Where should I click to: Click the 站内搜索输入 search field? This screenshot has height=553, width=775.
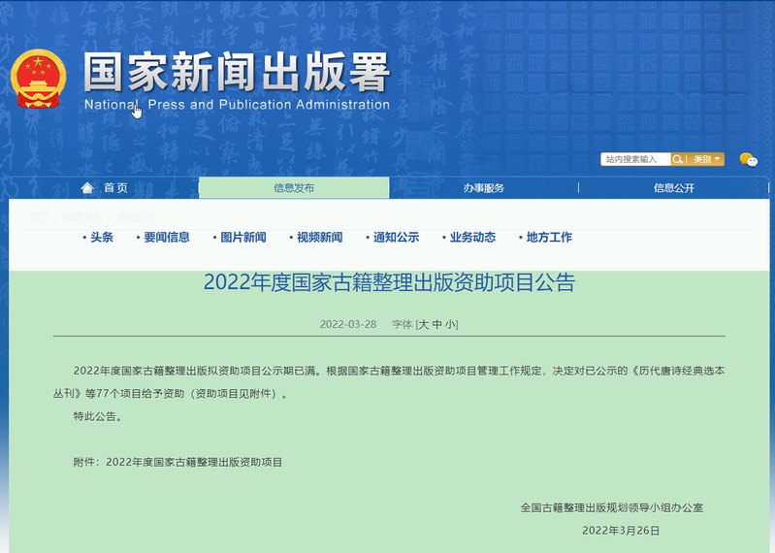click(635, 159)
